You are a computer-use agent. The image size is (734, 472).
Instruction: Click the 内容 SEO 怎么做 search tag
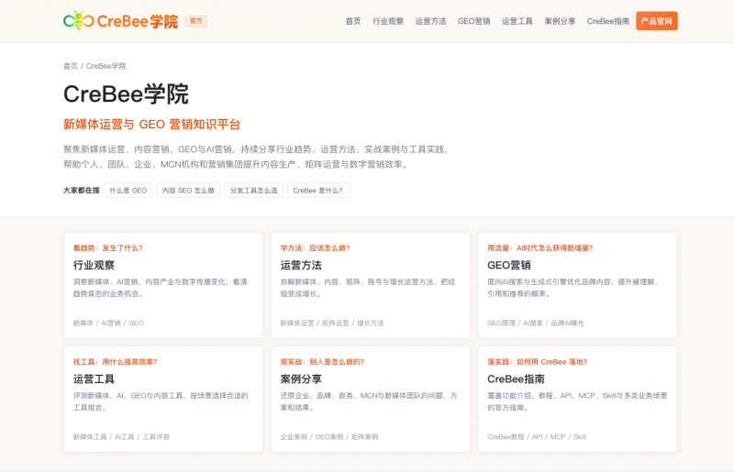point(188,191)
